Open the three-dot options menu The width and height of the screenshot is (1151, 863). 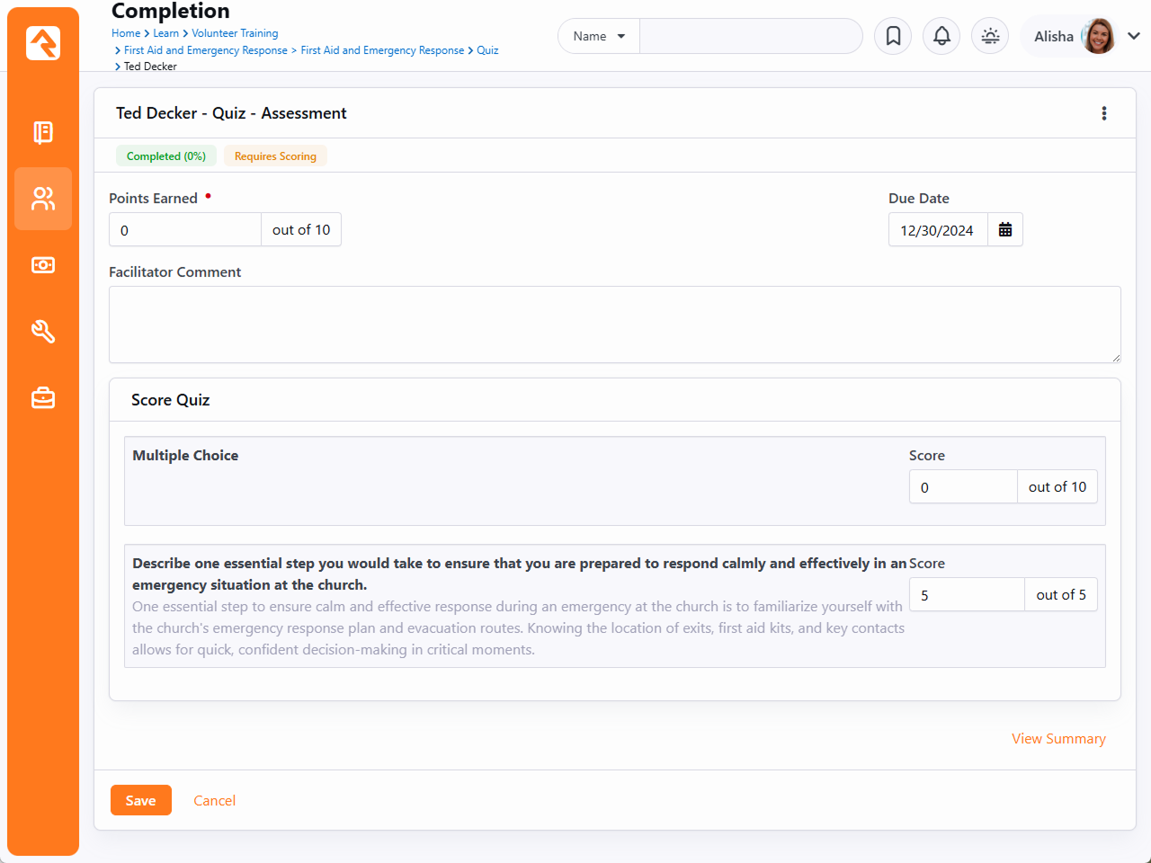(1104, 113)
